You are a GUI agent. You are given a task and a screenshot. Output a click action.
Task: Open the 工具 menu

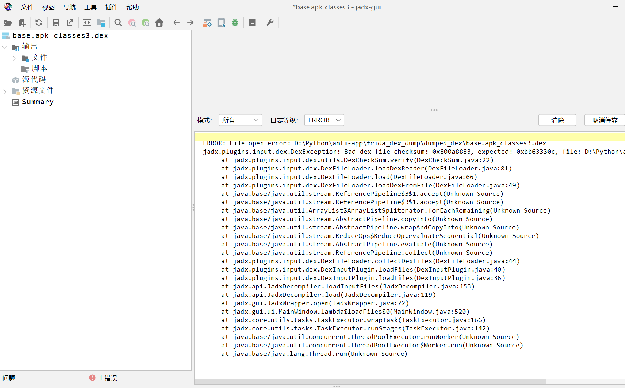click(x=90, y=7)
